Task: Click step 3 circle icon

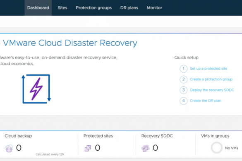Action: point(184,90)
